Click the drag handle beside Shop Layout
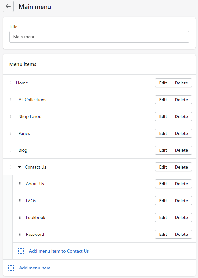 (10, 116)
